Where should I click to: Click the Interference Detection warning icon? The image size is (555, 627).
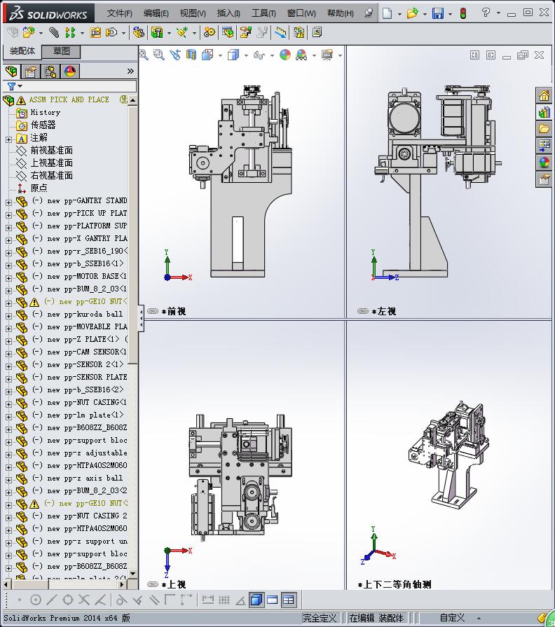coord(299,32)
